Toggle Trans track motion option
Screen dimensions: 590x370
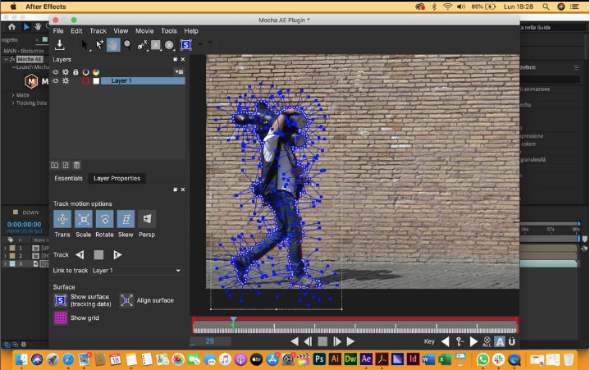(x=62, y=219)
